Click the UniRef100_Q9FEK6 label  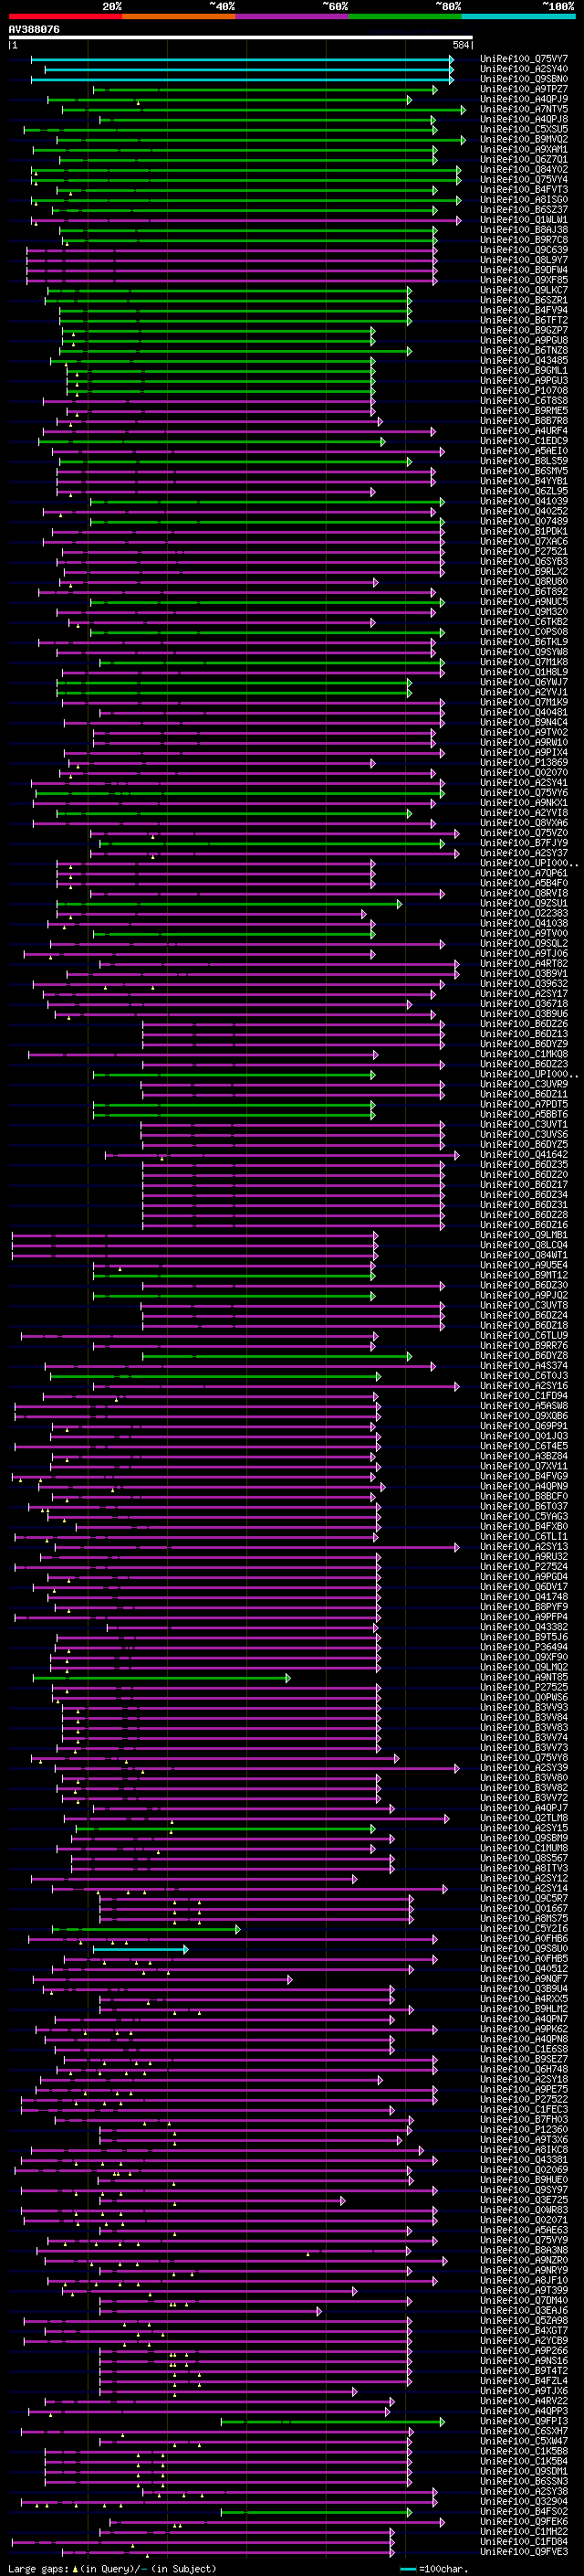524,2522
